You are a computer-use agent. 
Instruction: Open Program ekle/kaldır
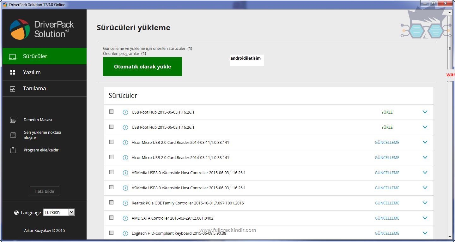pos(41,150)
